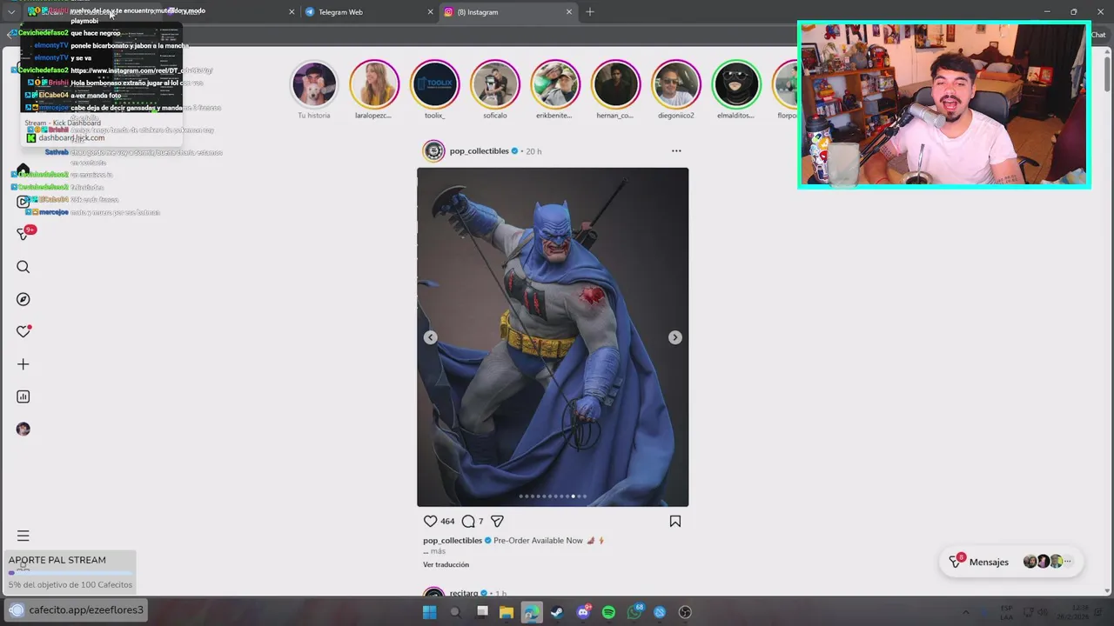Open Discord from the taskbar
The width and height of the screenshot is (1114, 626).
583,612
